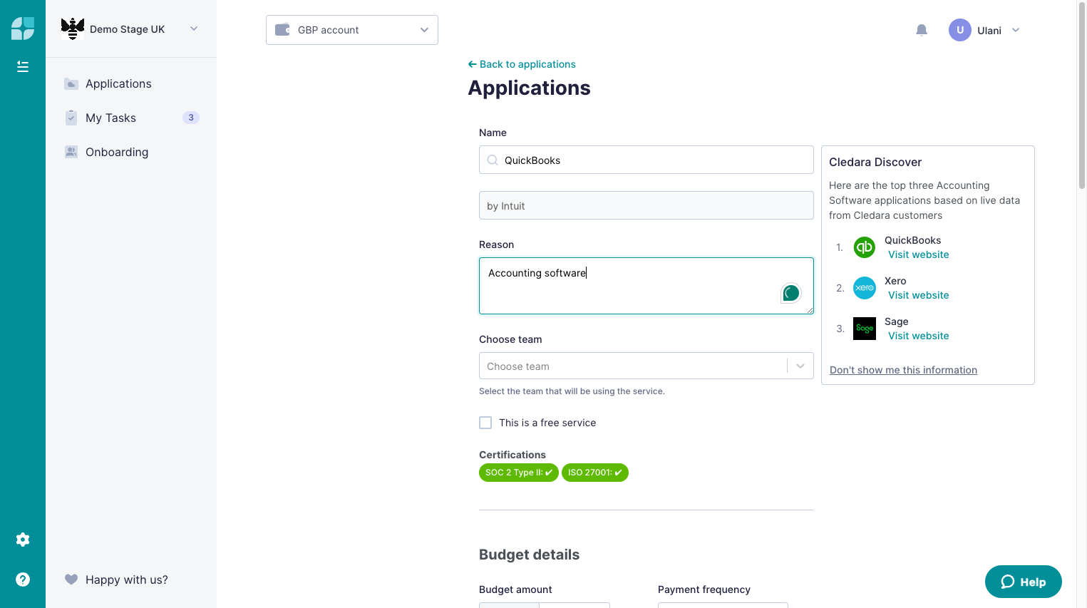
Task: Click the by Intuit vendor field
Action: (646, 205)
